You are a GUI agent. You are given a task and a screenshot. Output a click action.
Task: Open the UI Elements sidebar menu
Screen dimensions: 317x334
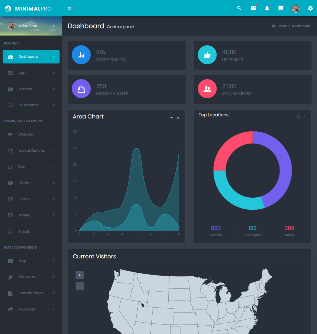coord(31,105)
